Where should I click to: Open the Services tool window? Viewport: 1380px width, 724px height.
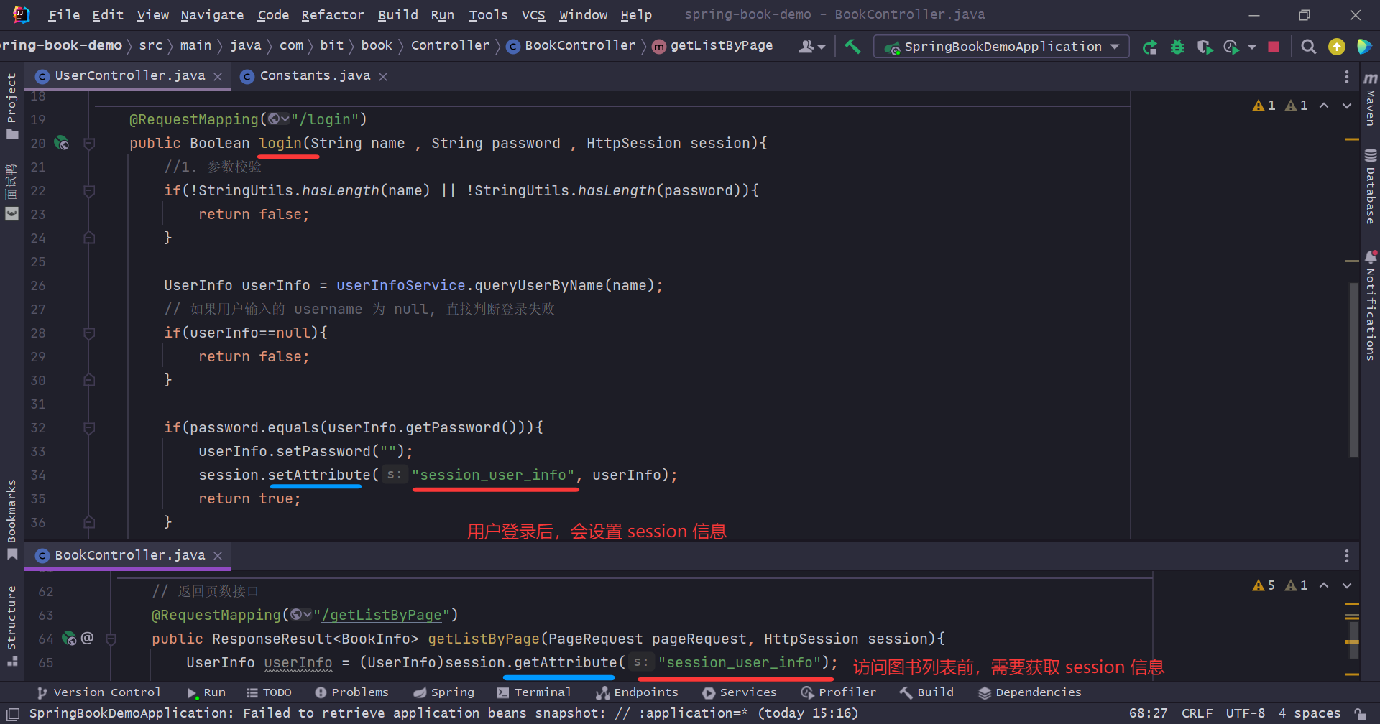click(740, 692)
